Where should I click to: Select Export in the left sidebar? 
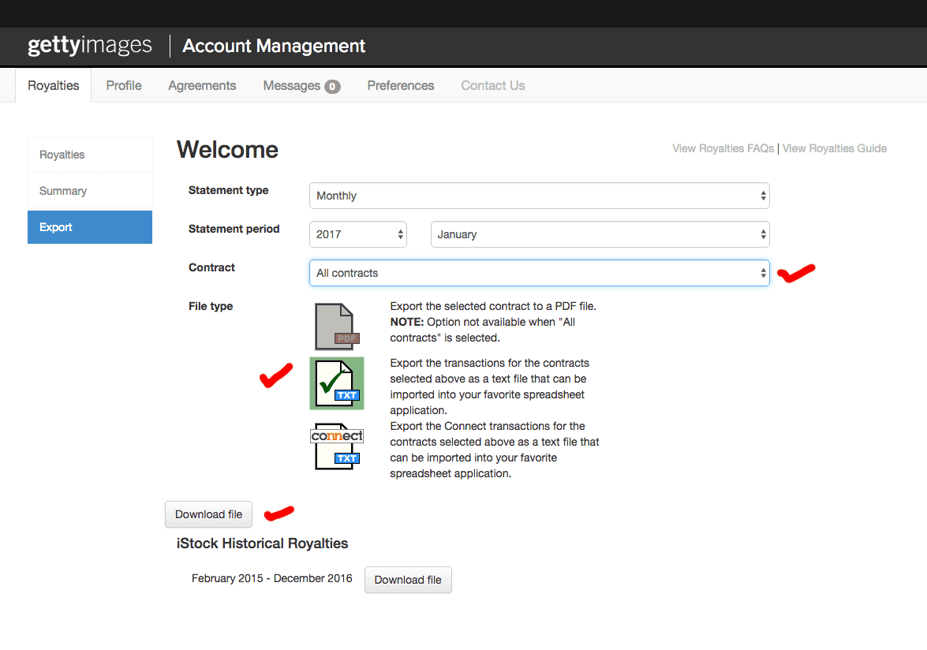click(x=90, y=227)
